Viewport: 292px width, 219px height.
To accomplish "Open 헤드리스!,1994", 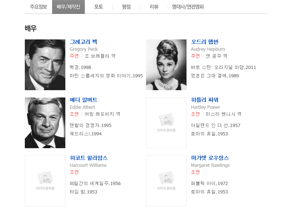I will coord(86,134).
